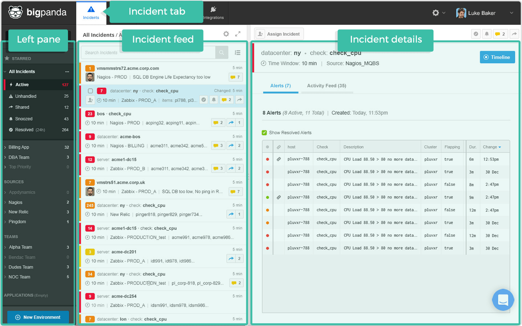Click into the Search Incidents field
The height and width of the screenshot is (326, 522).
[x=148, y=52]
